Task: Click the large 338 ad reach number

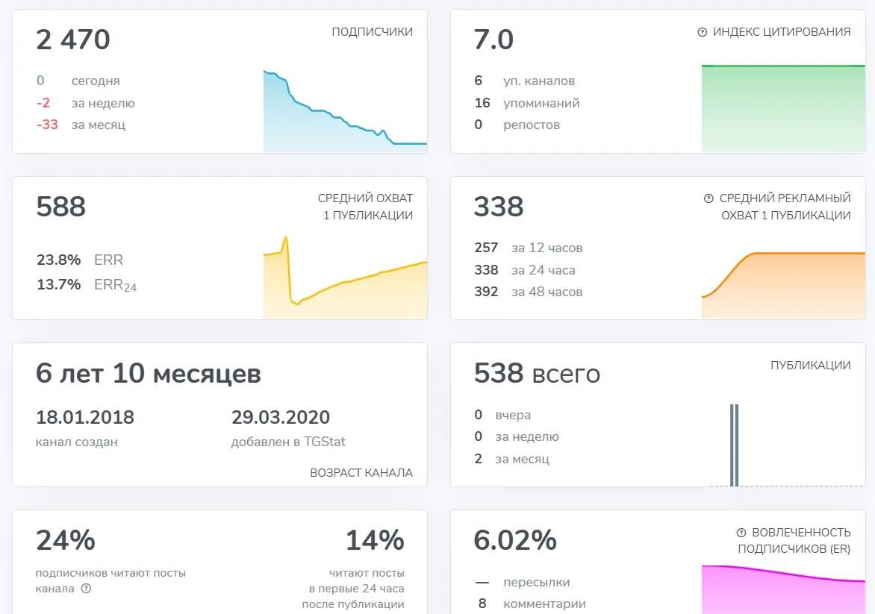Action: pyautogui.click(x=499, y=207)
